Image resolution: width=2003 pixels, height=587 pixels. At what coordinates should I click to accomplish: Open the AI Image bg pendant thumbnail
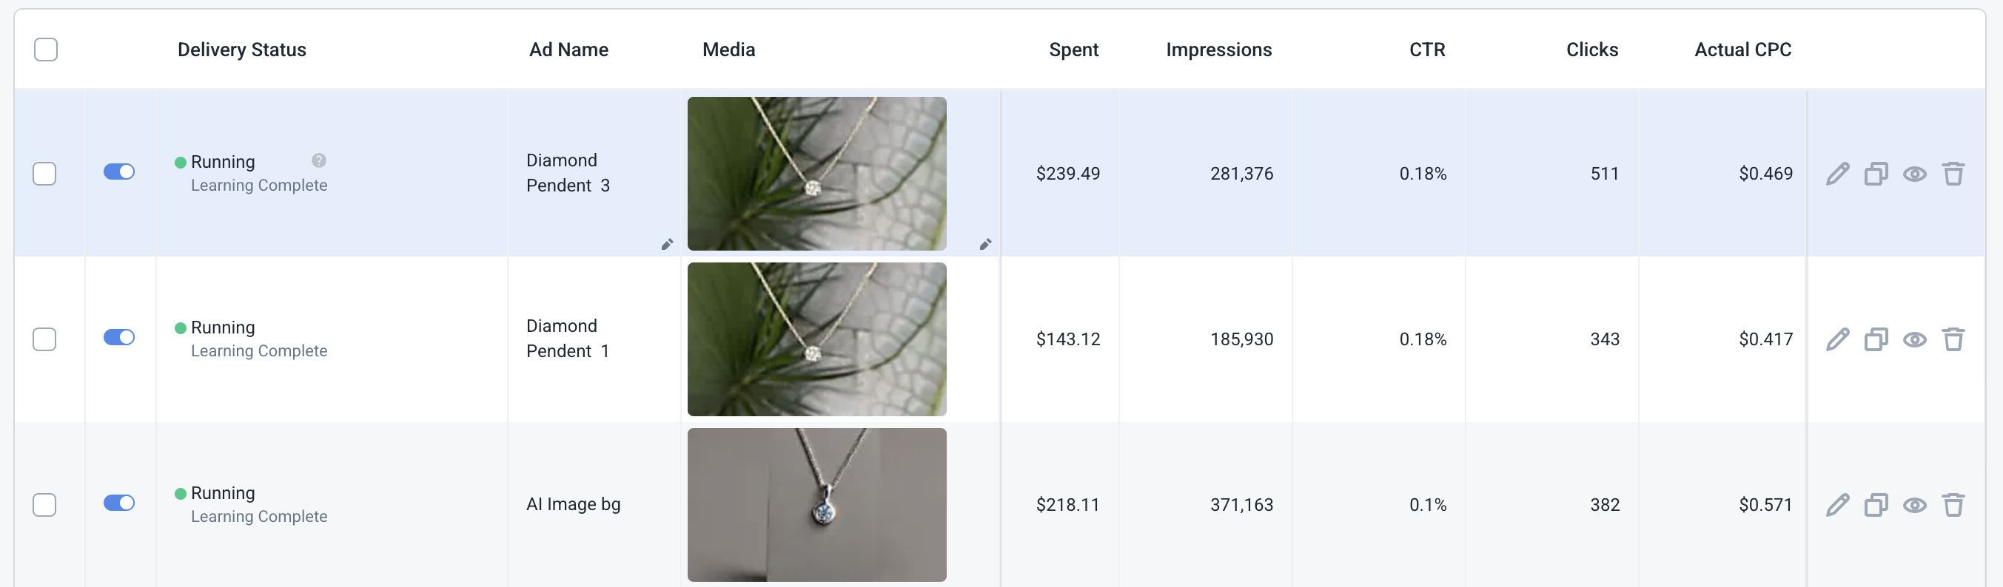coord(816,505)
